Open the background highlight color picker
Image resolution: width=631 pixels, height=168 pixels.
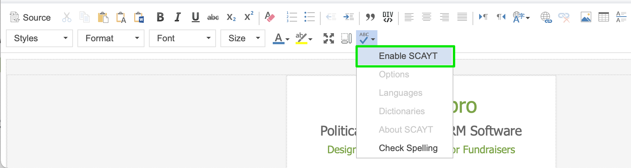304,38
